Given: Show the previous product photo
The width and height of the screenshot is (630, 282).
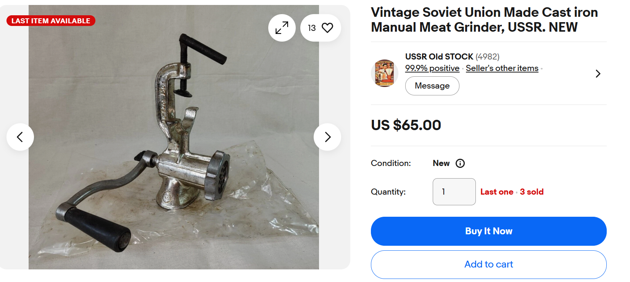Looking at the screenshot, I should [x=20, y=137].
